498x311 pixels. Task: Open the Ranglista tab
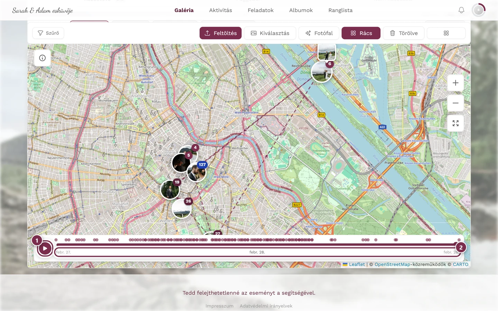pyautogui.click(x=341, y=10)
